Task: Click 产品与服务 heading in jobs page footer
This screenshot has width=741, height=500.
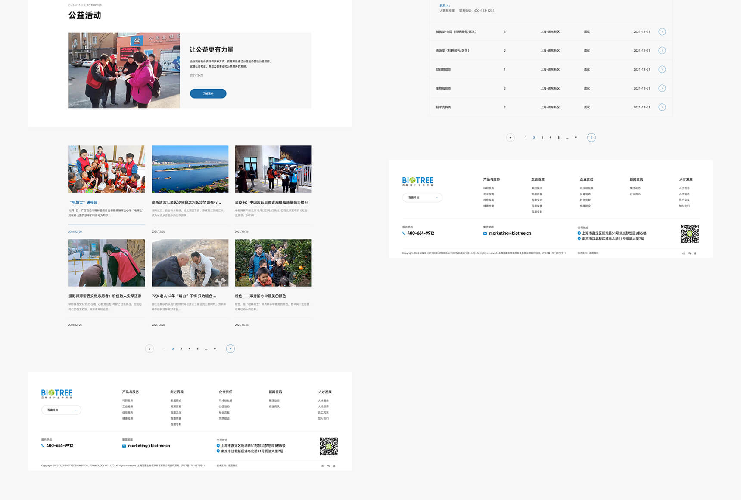Action: [492, 179]
